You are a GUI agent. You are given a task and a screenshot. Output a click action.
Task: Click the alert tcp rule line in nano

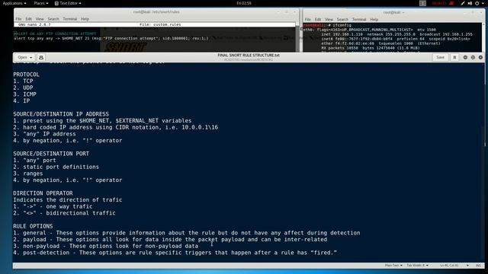(111, 39)
